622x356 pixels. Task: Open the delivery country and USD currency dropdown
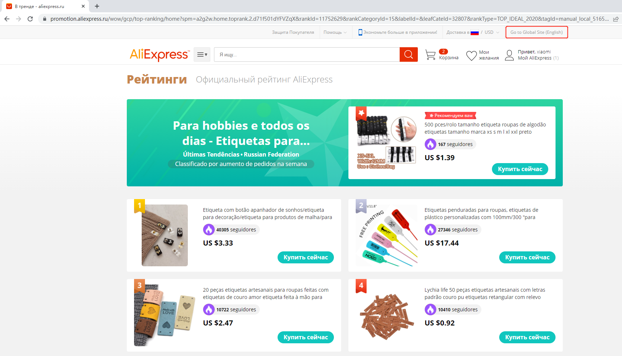click(x=473, y=32)
